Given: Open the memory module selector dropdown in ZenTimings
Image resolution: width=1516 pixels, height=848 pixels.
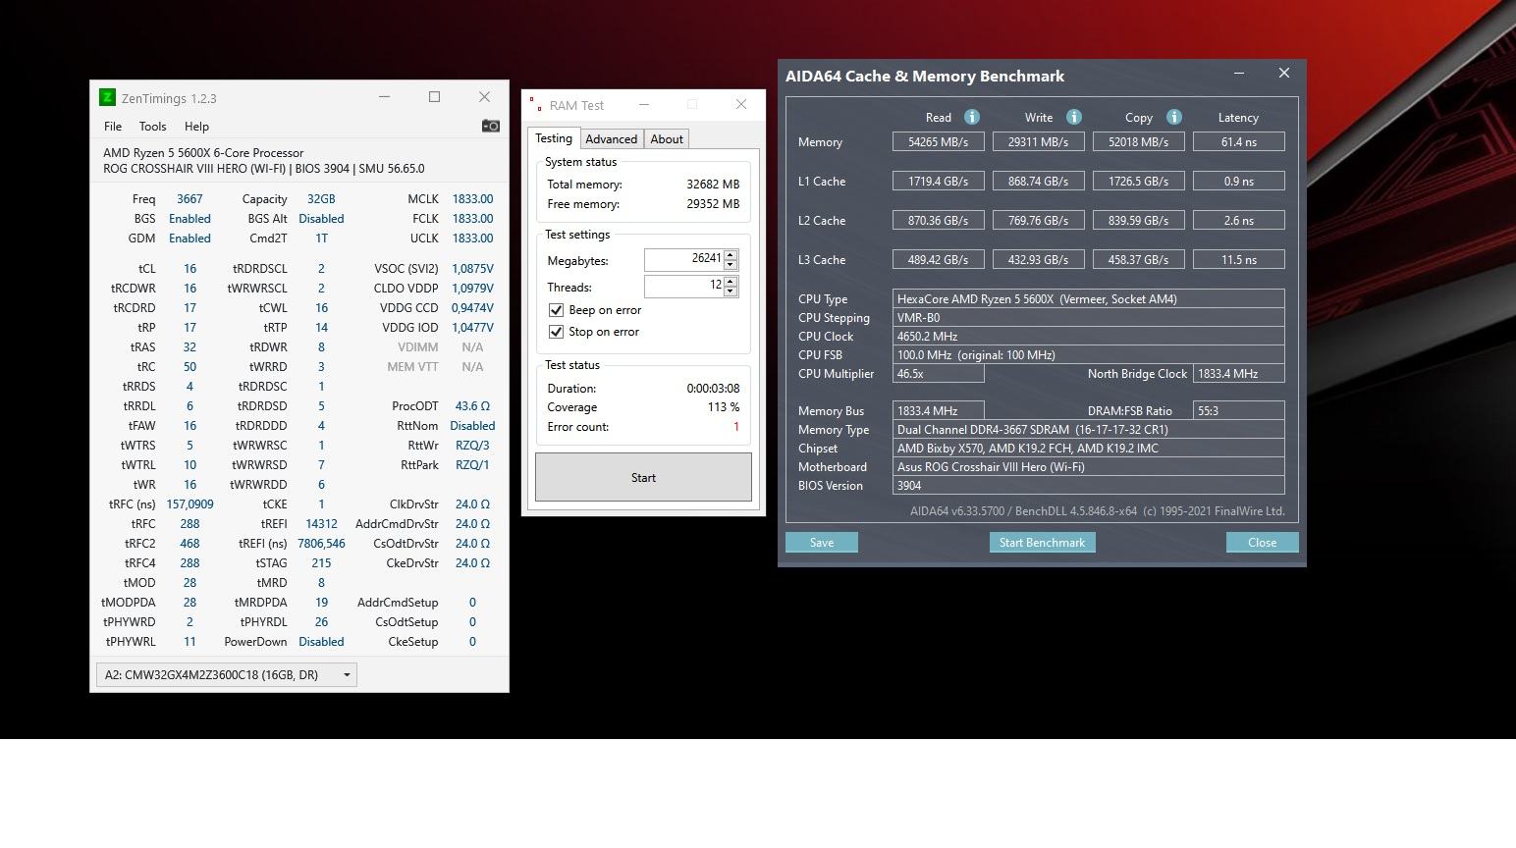Looking at the screenshot, I should coord(226,674).
